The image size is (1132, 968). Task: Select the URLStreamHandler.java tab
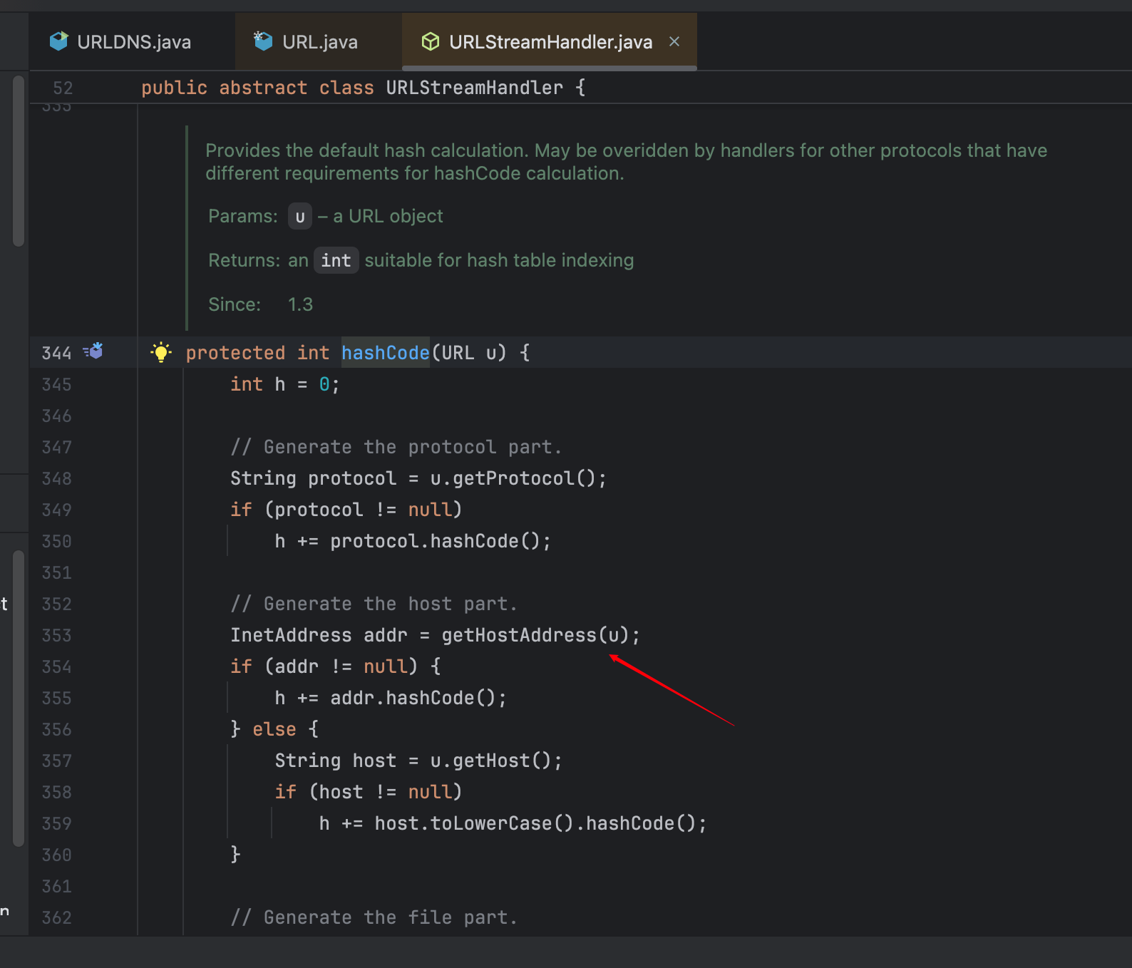(550, 42)
